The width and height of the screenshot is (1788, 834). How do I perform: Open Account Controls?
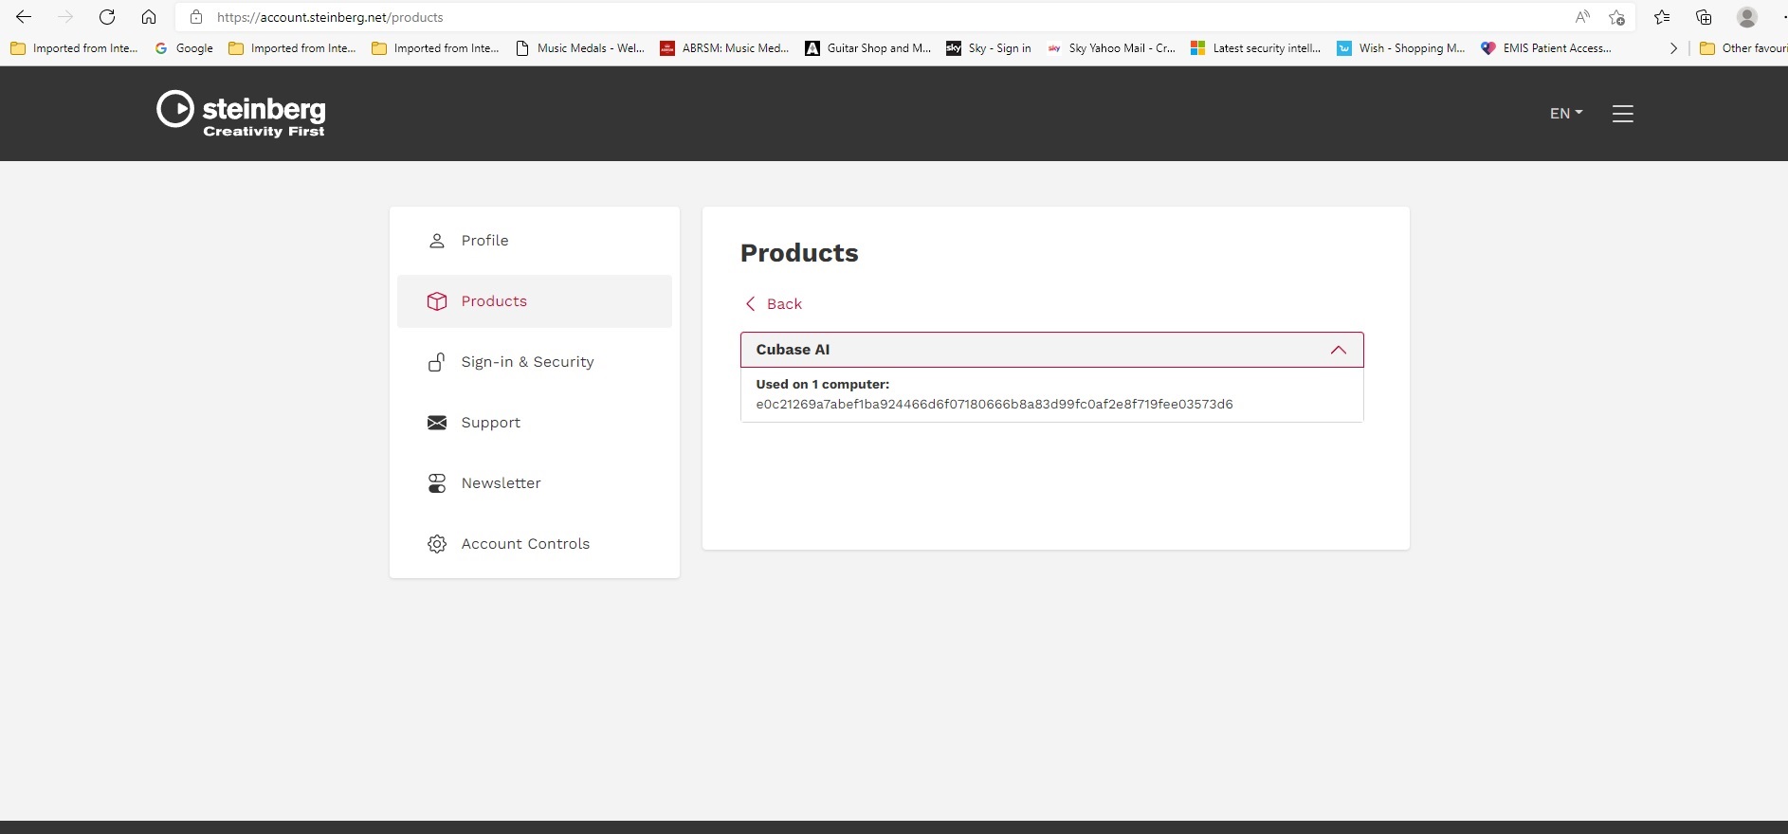click(x=535, y=544)
